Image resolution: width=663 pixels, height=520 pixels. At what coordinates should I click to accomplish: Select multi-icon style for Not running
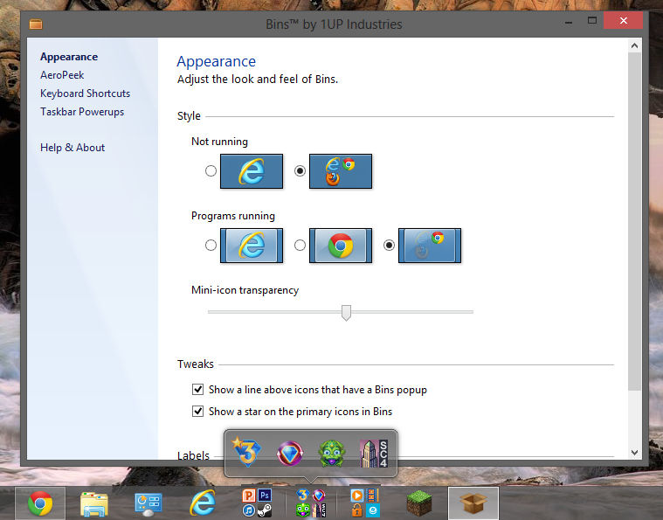(300, 171)
